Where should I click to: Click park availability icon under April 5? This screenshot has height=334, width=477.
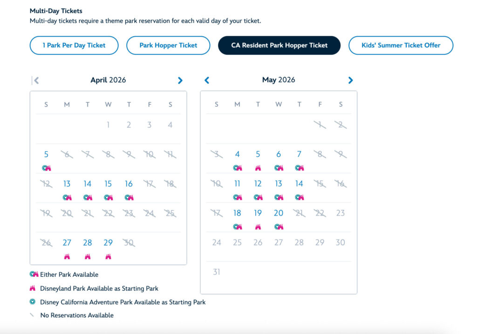[47, 168]
